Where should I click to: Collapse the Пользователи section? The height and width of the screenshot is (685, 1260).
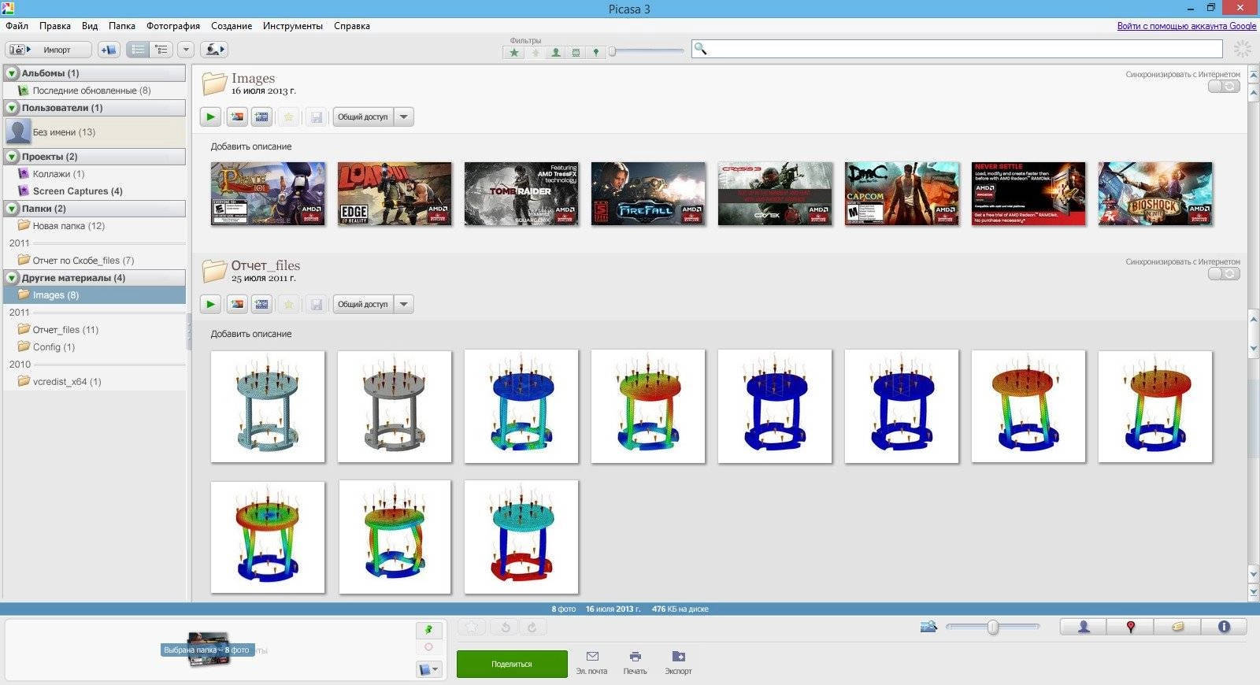tap(13, 108)
